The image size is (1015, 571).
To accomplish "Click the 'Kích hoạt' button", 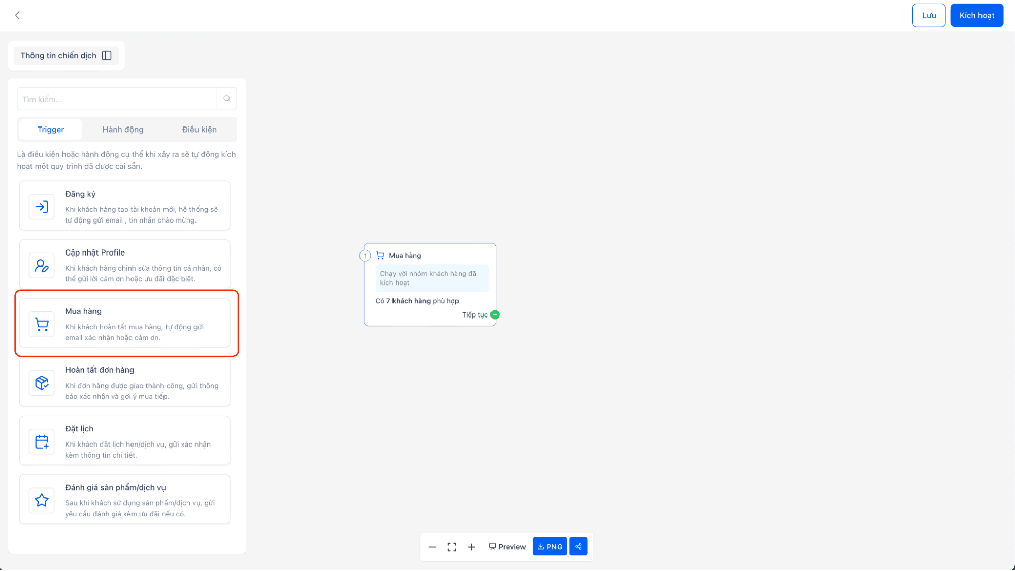I will (976, 15).
